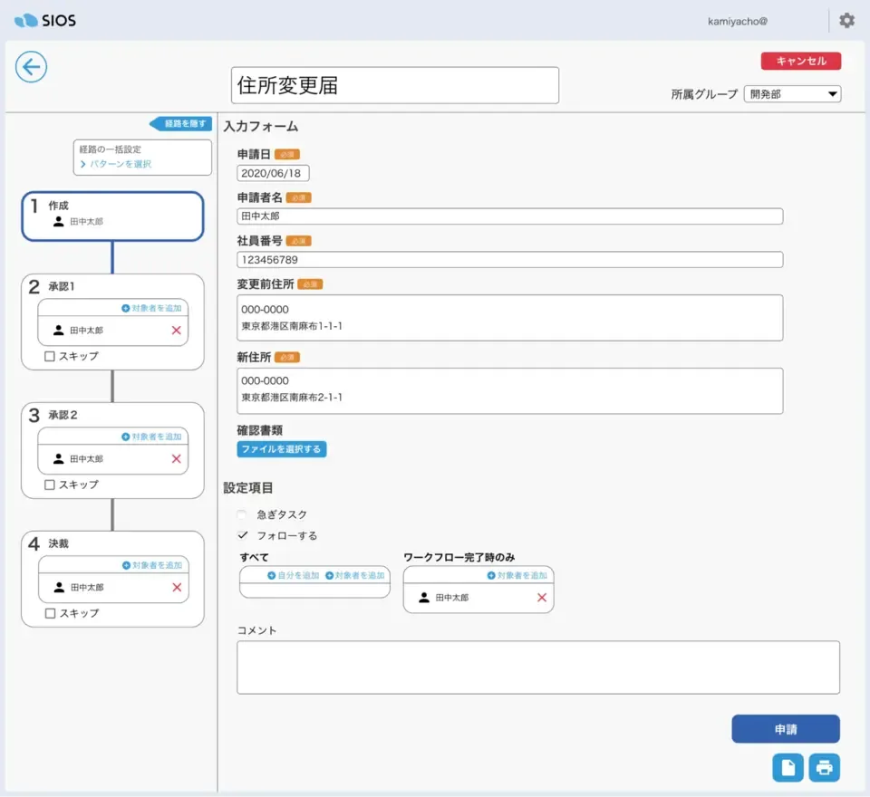
Task: Print the form using the printer icon
Action: coord(824,767)
